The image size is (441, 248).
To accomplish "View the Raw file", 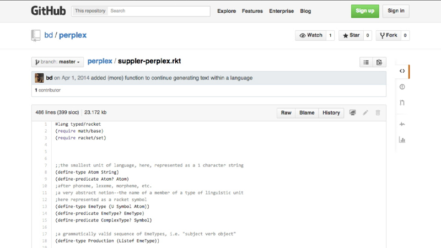I will [286, 113].
